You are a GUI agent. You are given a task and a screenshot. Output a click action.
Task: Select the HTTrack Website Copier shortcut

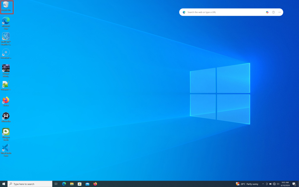click(6, 71)
